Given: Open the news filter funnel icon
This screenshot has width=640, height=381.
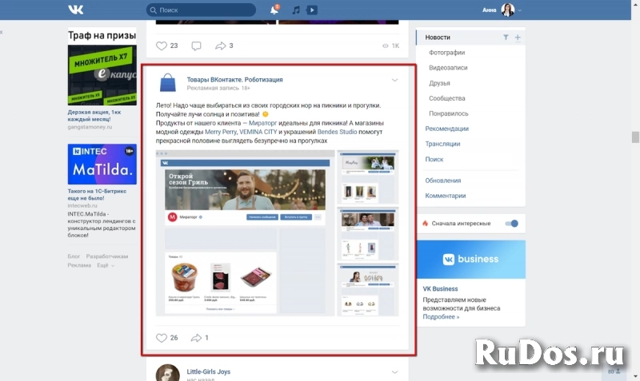Looking at the screenshot, I should pos(506,37).
